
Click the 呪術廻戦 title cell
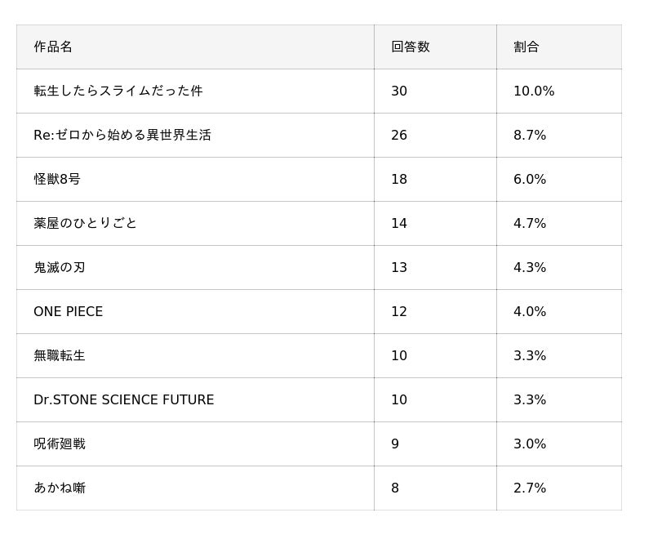tap(60, 444)
